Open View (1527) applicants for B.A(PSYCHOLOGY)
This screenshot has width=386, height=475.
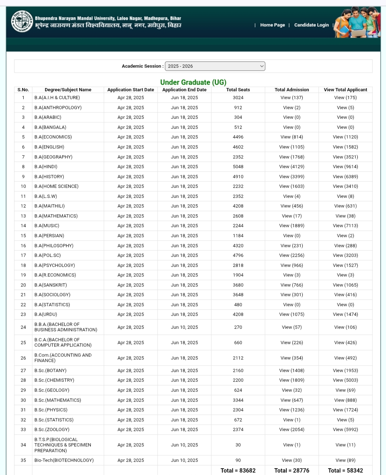346,265
